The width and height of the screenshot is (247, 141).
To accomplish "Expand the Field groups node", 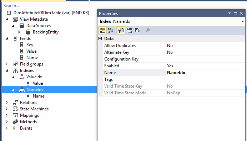I will (6, 64).
